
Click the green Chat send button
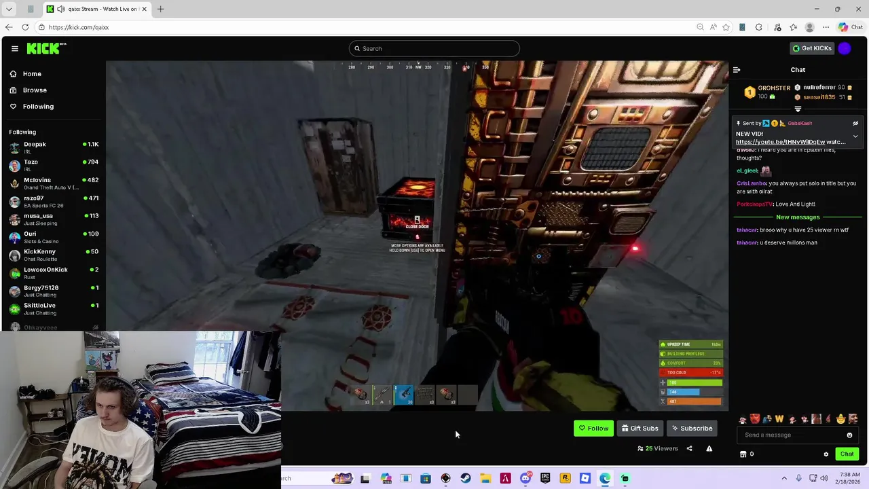click(x=847, y=454)
